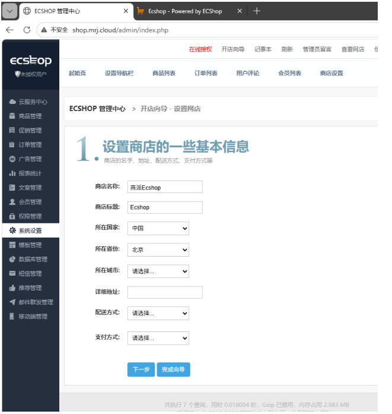The width and height of the screenshot is (392, 414).
Task: Open 用户评论 in the navigation bar
Action: [247, 73]
